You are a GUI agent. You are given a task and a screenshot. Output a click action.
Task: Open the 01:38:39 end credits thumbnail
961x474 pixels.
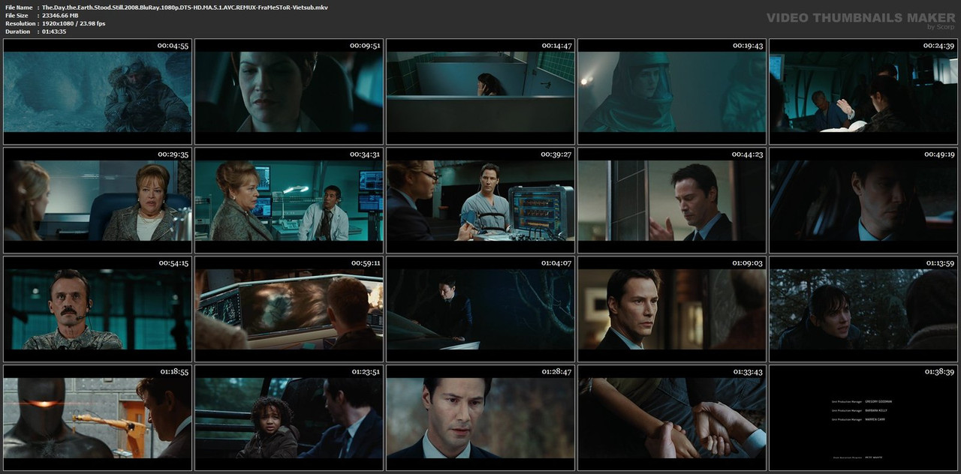(863, 418)
